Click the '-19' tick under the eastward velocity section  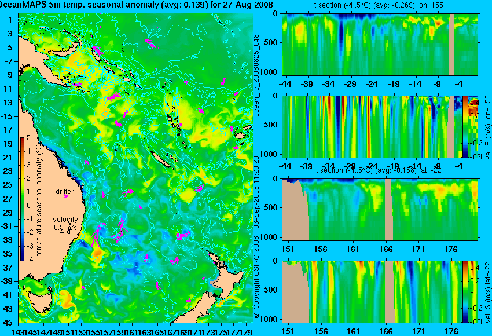point(394,166)
